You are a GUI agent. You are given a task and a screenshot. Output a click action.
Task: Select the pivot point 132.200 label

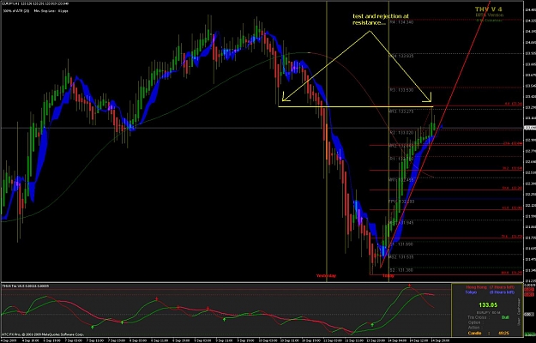coord(401,202)
